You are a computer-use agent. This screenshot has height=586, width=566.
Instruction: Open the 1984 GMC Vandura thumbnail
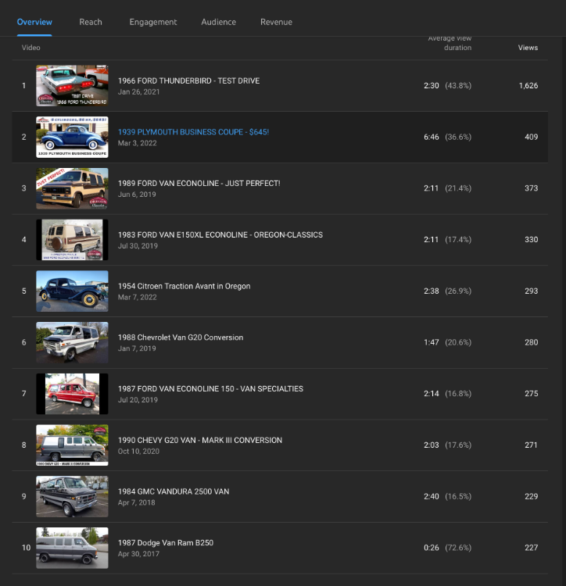[72, 497]
